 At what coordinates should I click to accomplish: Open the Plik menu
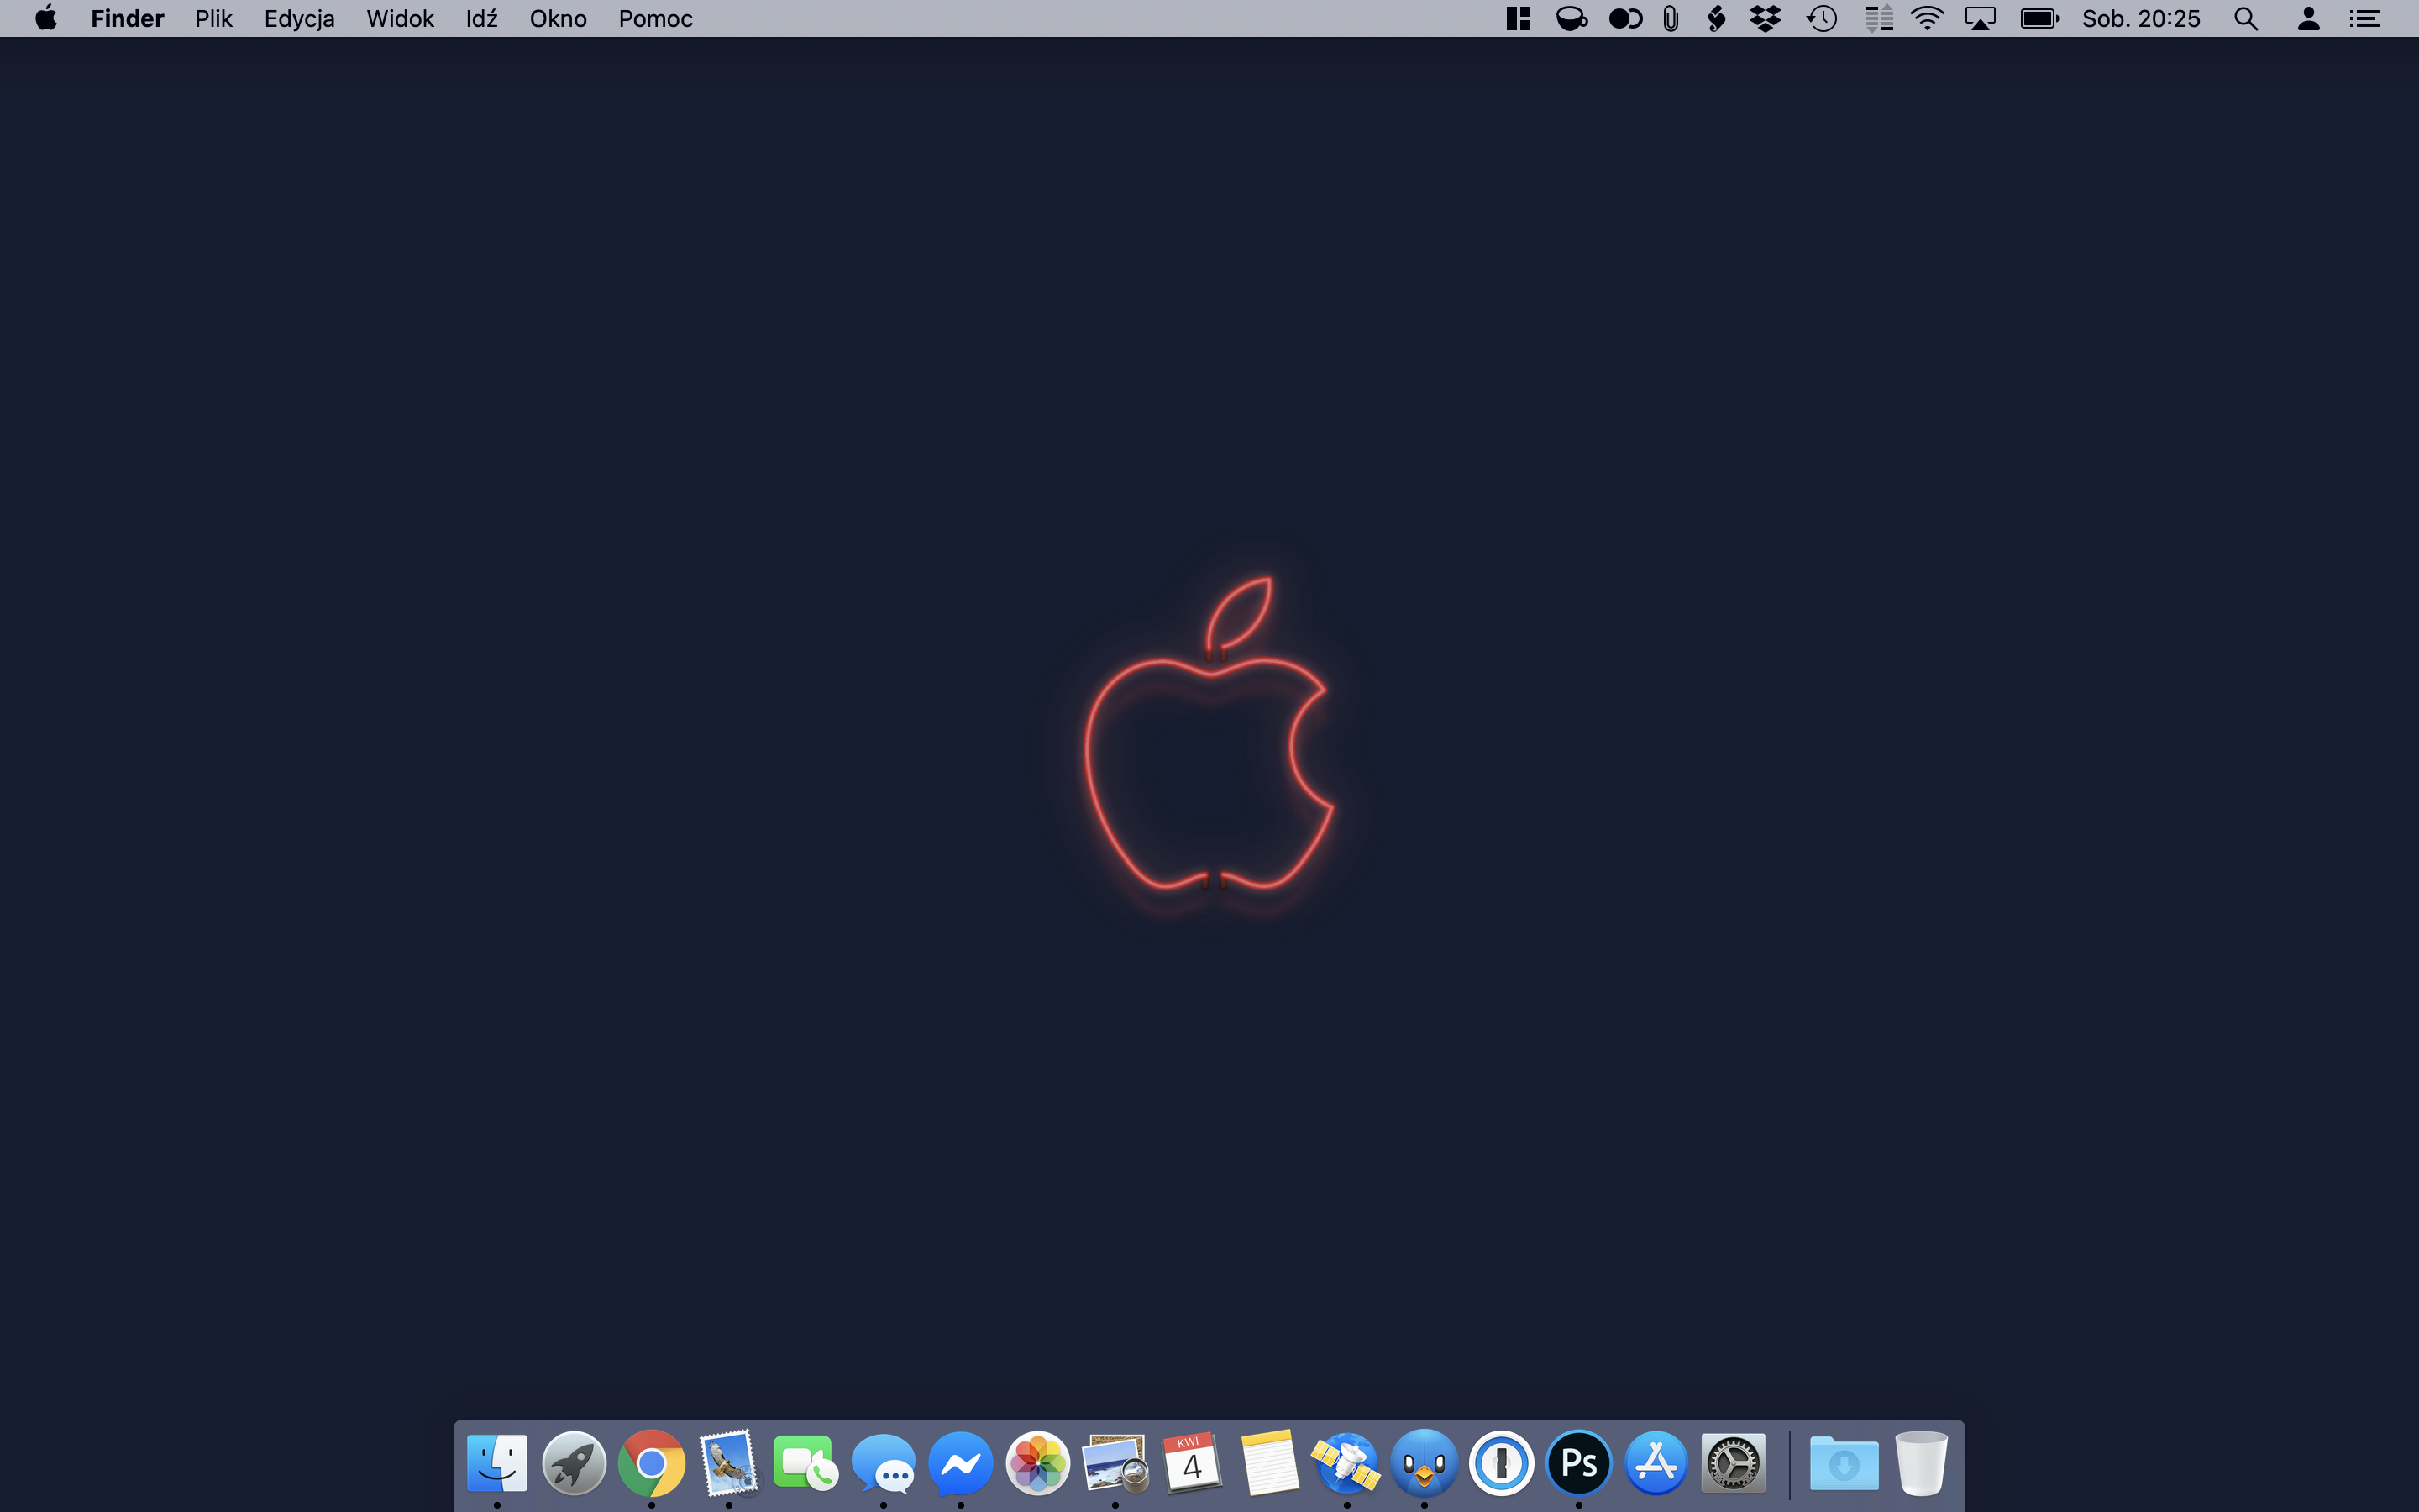[213, 18]
